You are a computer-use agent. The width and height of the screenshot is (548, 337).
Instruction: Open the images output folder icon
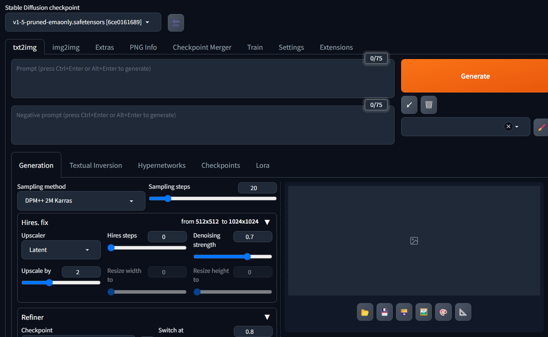point(365,312)
